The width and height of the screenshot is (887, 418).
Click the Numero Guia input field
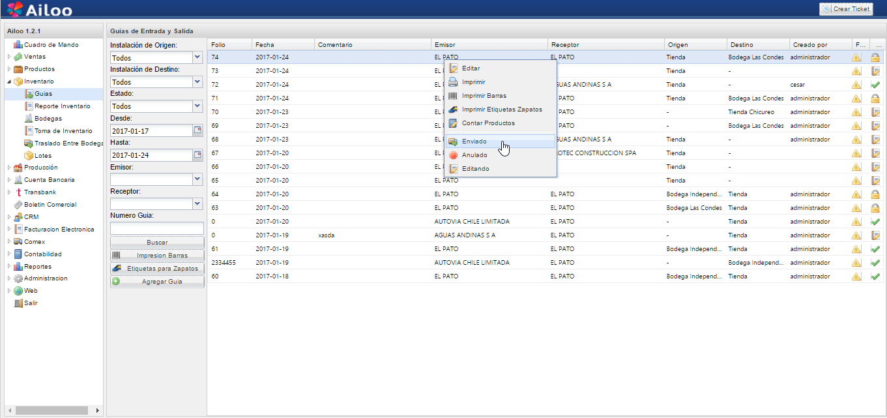(157, 228)
